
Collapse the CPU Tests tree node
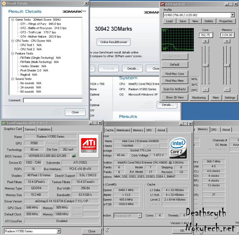point(12,41)
